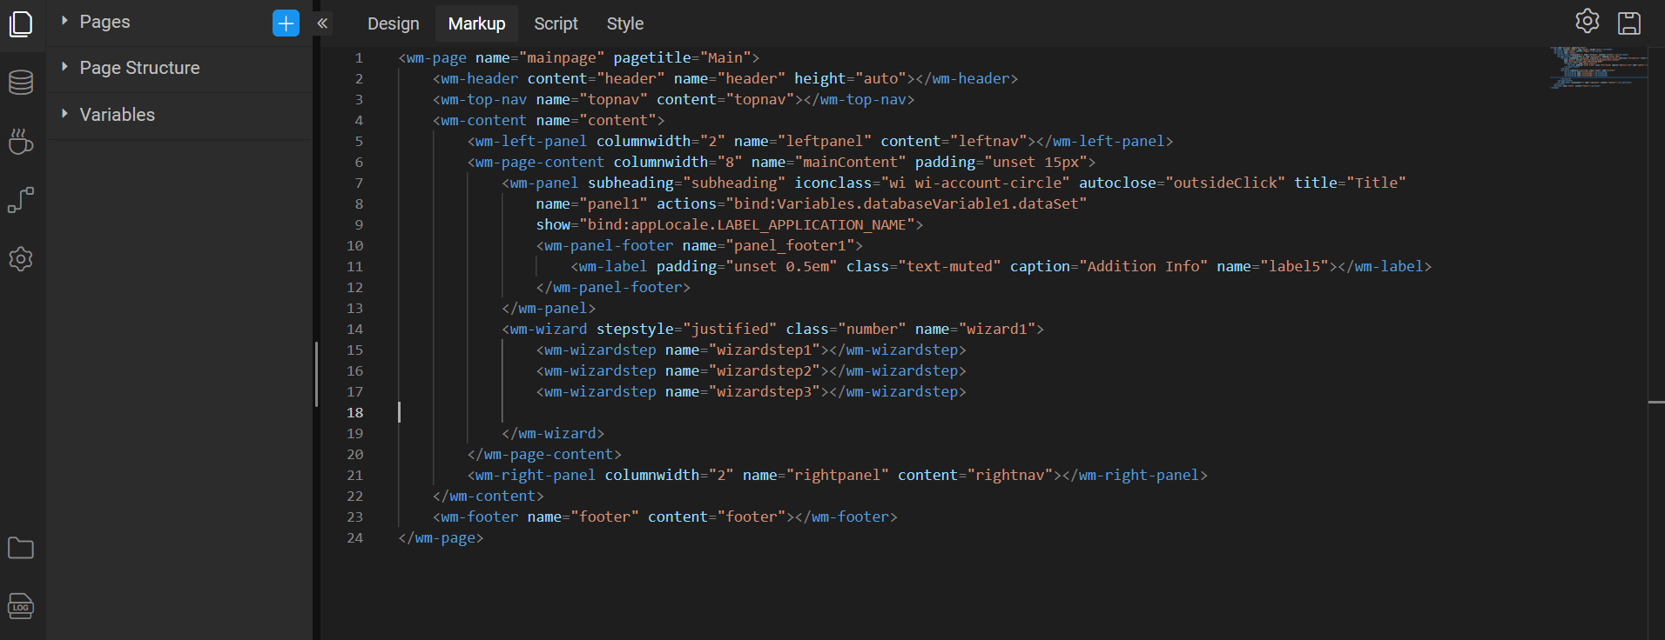Open the Logs icon at bottom left

21,606
